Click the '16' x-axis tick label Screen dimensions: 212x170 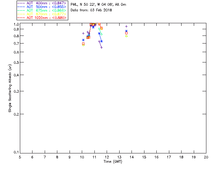[x=157, y=157]
